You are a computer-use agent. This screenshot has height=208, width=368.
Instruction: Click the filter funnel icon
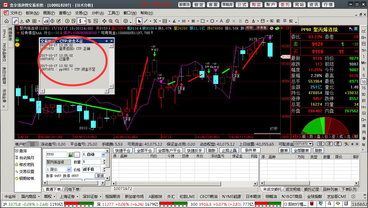90,21
